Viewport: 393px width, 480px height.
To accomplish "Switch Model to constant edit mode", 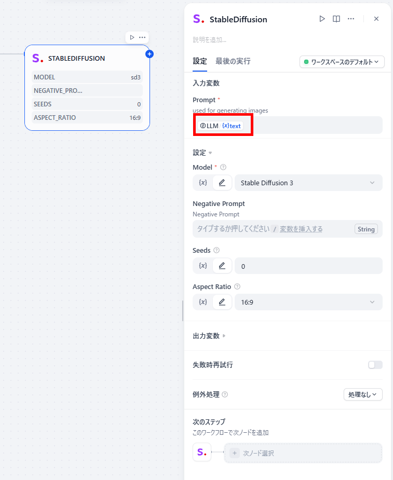I will (222, 183).
